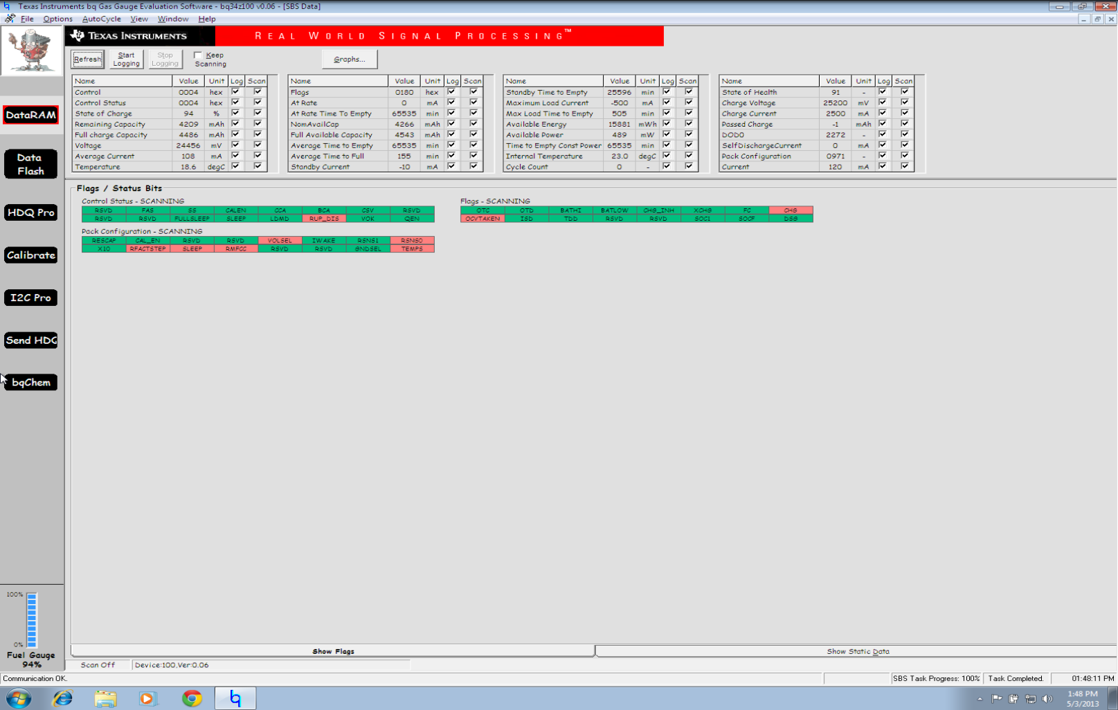Image resolution: width=1118 pixels, height=710 pixels.
Task: Open the File menu
Action: coord(27,19)
